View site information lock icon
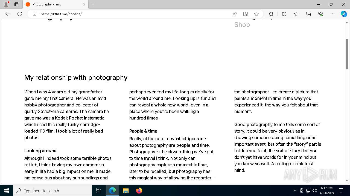This screenshot has width=350, height=196. pos(34,14)
